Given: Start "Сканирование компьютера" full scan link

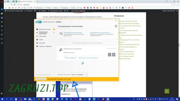Looking at the screenshot, I should pos(73,33).
